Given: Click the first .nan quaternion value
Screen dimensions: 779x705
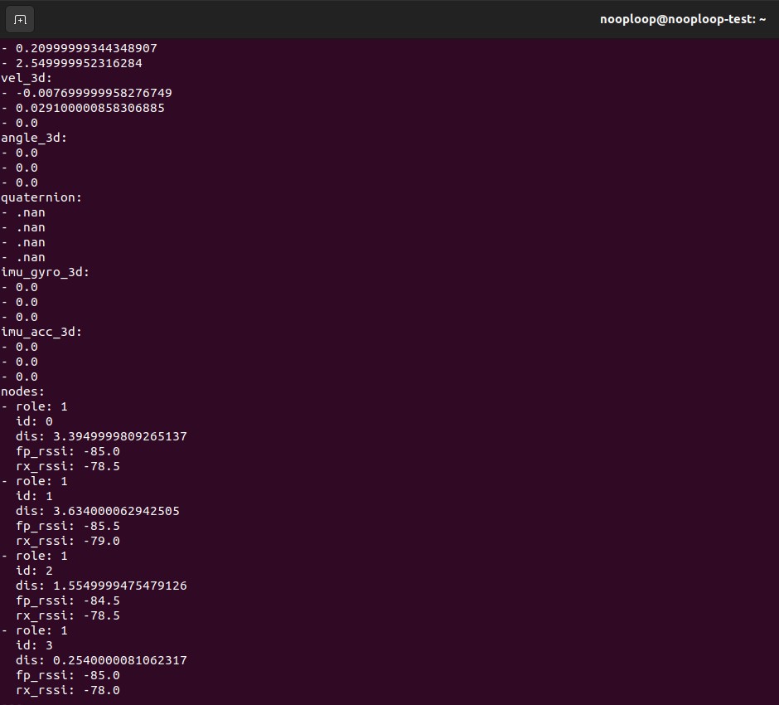Looking at the screenshot, I should tap(31, 212).
